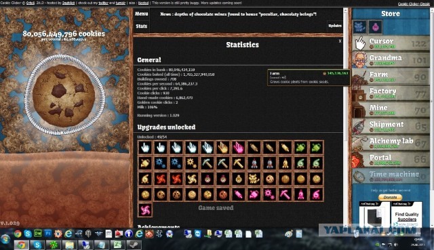Open Cookie Clicker Classic link

[x=414, y=4]
